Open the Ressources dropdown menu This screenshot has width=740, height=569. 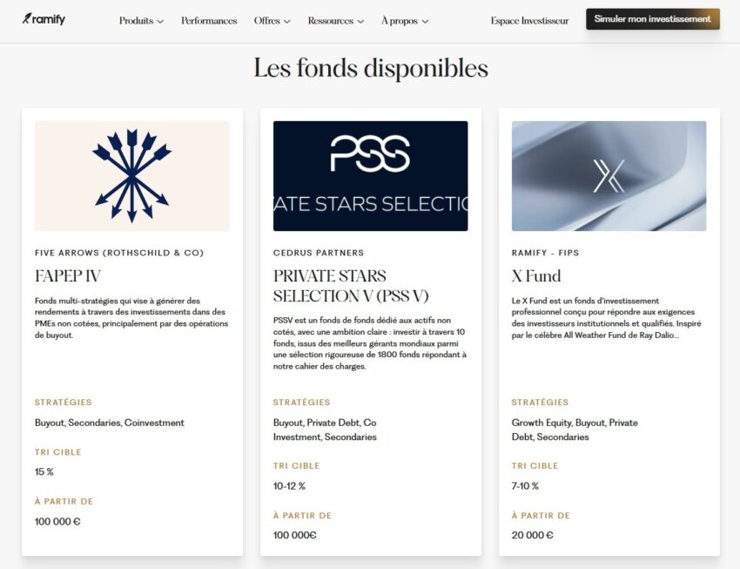(335, 21)
